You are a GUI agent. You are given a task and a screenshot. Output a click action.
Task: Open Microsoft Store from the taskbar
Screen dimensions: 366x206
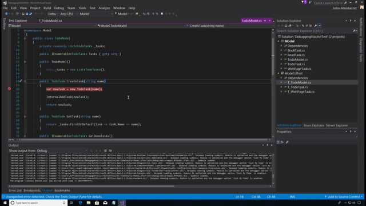click(x=97, y=203)
